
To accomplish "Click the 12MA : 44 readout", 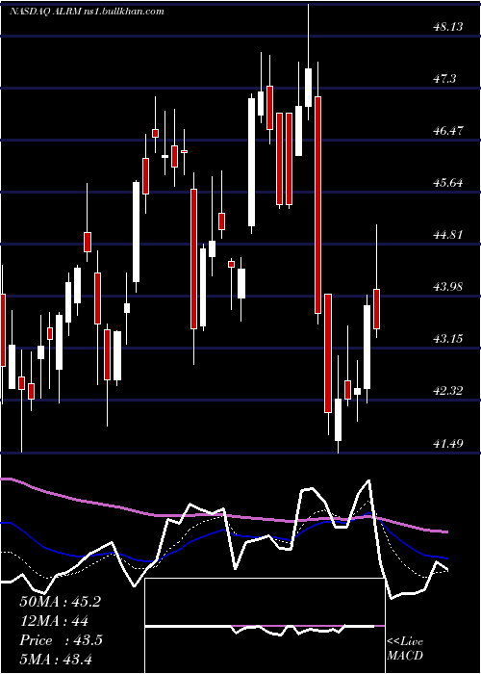I will click(x=54, y=621).
